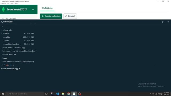Image resolution: width=171 pixels, height=96 pixels.
Task: Click the mongosh info icon
Action: point(162,22)
